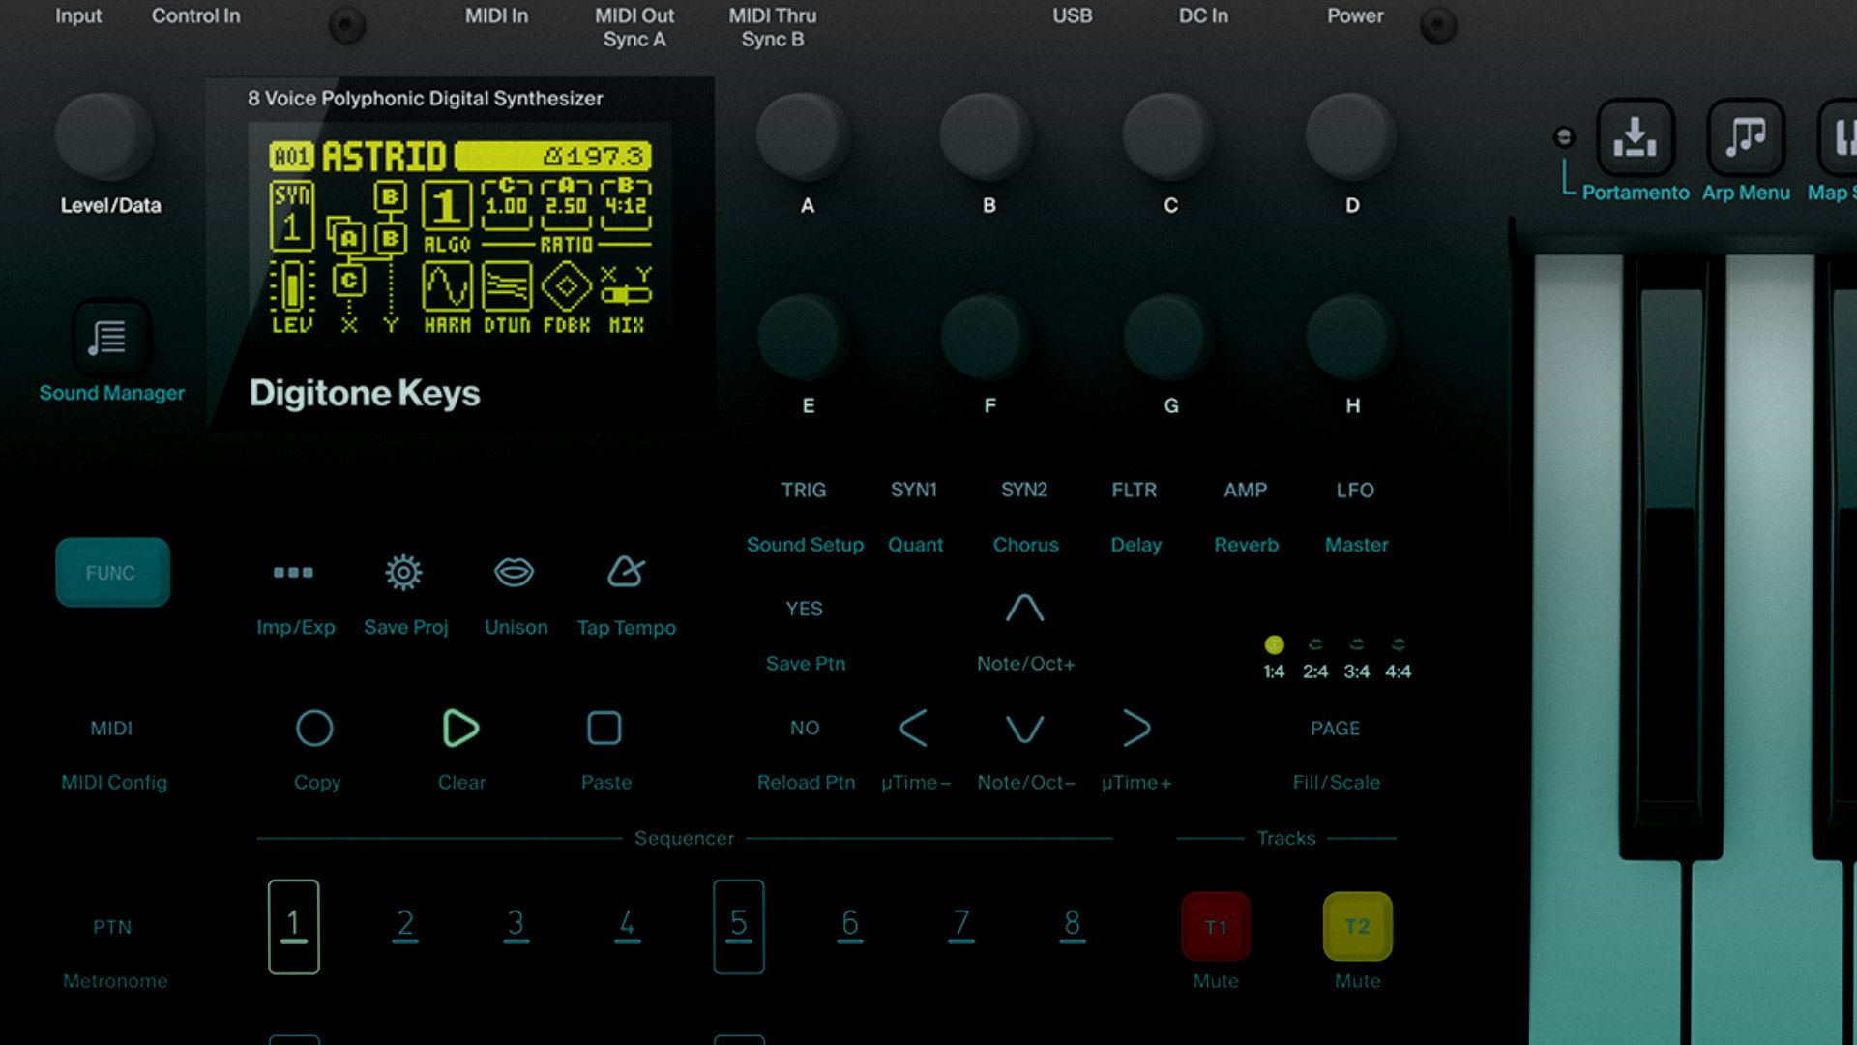The image size is (1857, 1045).
Task: Click the Imp/Exp three-dots icon
Action: tap(293, 573)
